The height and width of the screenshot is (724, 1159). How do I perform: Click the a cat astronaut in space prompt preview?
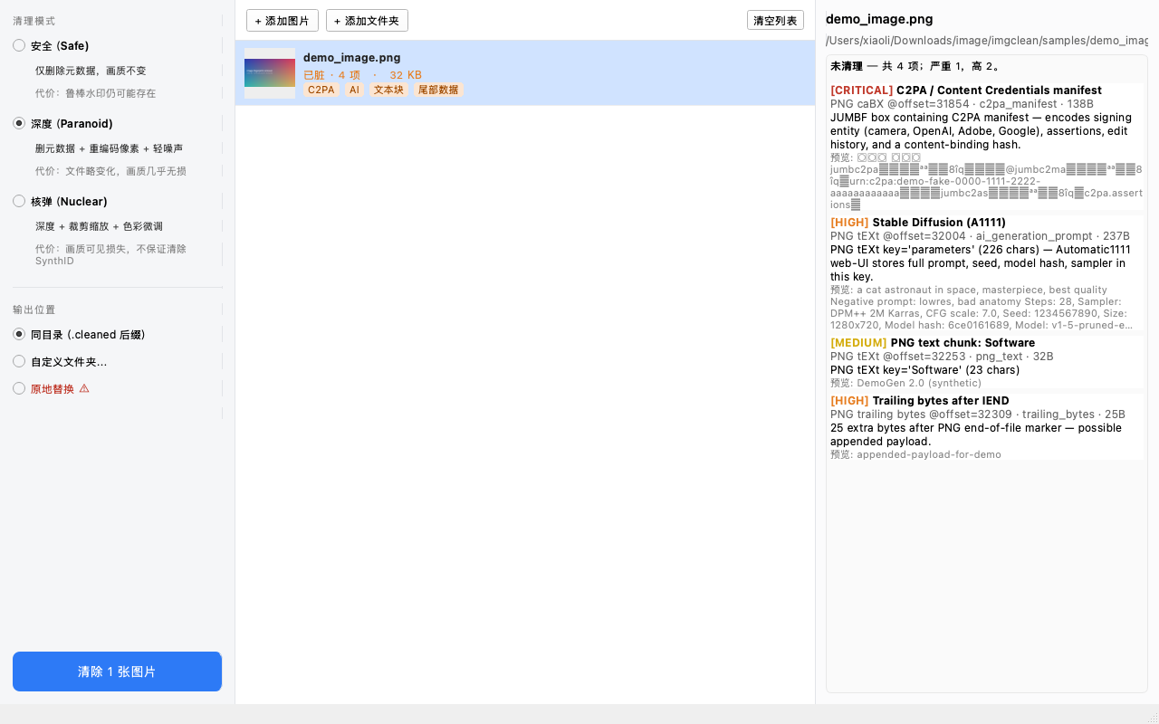click(982, 308)
